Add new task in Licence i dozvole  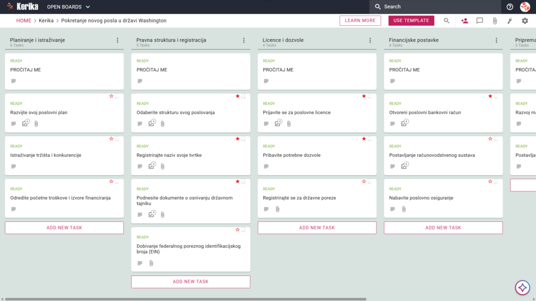pos(317,228)
